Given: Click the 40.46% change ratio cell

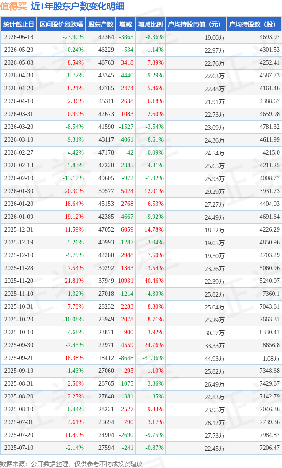Looking at the screenshot, I should pyautogui.click(x=154, y=281).
